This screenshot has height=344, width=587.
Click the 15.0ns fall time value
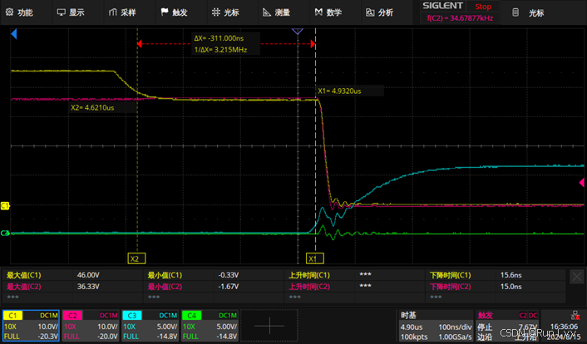(511, 287)
